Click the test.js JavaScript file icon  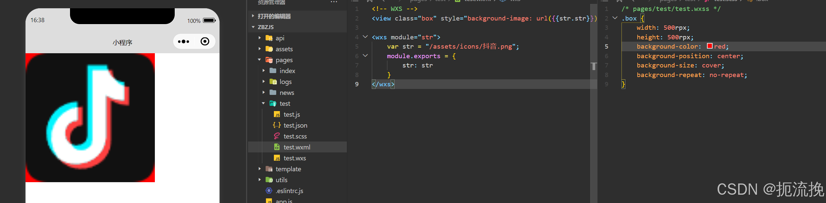(x=277, y=114)
